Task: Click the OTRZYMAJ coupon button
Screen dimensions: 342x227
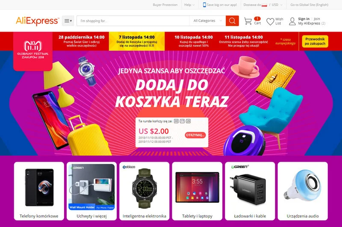Action: (x=195, y=135)
